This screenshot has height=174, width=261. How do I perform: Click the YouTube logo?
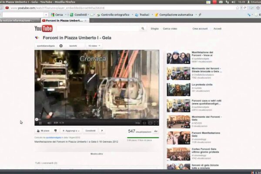[43, 29]
